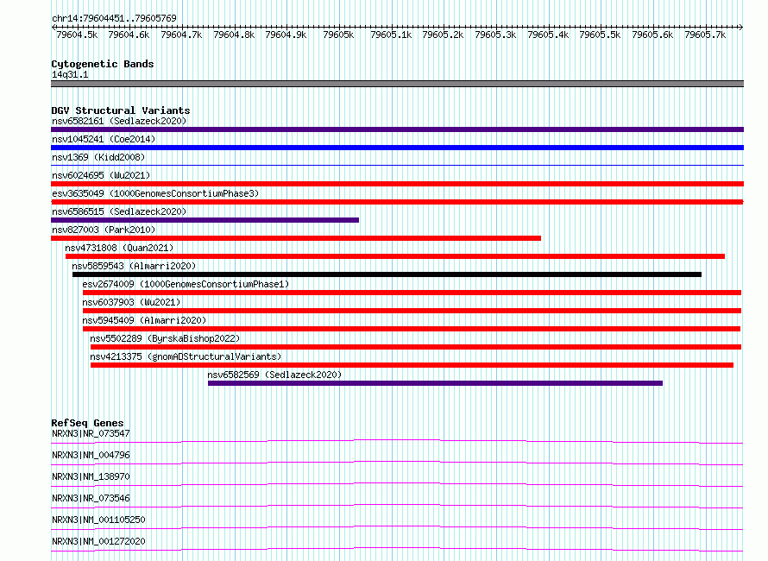This screenshot has width=768, height=561.
Task: Open NRXN3|NM_138970 transcript label
Action: click(x=91, y=476)
